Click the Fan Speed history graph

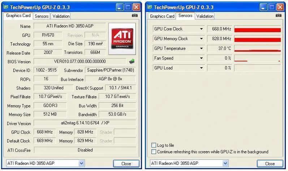pos(258,58)
